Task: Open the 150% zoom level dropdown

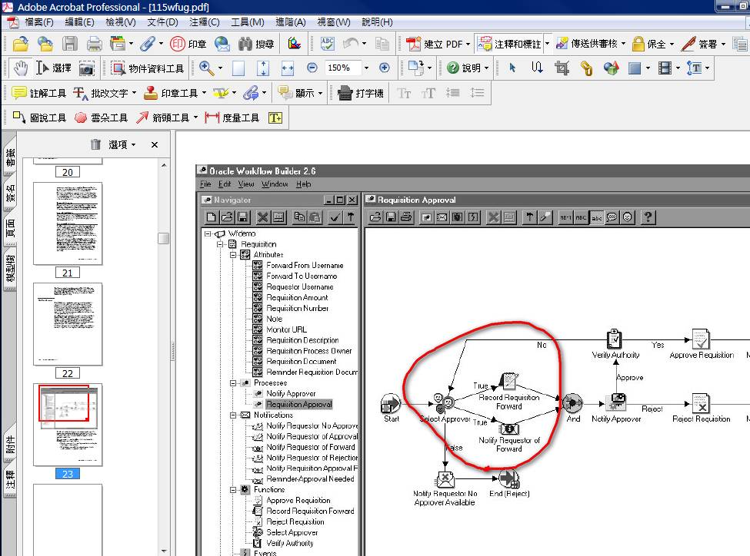Action: (366, 68)
